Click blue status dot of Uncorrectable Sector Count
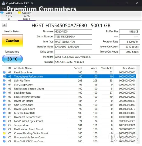Screen dimensions: 142x146 click(x=4, y=137)
